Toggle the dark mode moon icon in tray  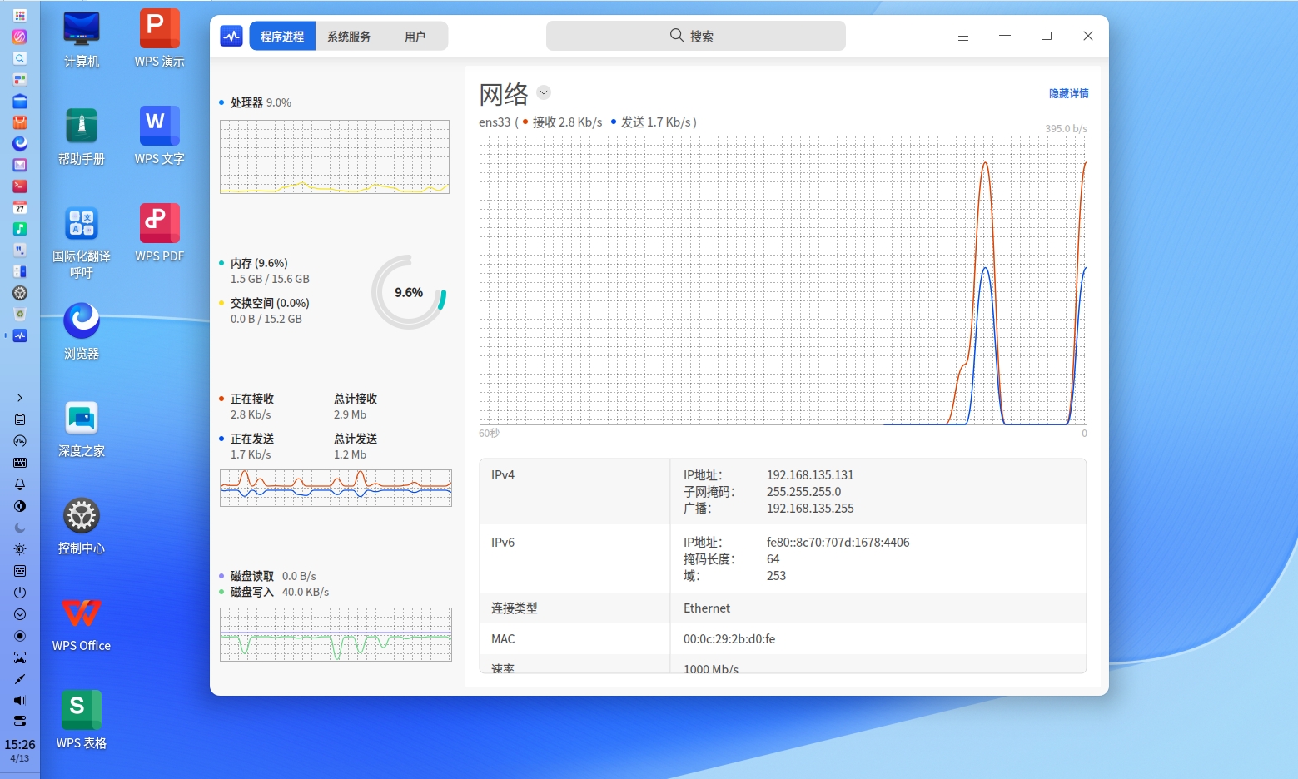(20, 528)
